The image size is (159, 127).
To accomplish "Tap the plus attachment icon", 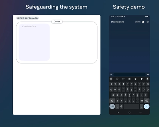I will point(111,74).
